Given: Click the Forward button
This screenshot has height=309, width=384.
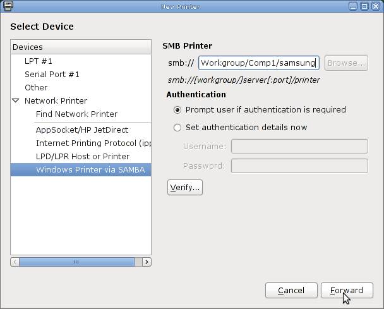Looking at the screenshot, I should pos(347,291).
